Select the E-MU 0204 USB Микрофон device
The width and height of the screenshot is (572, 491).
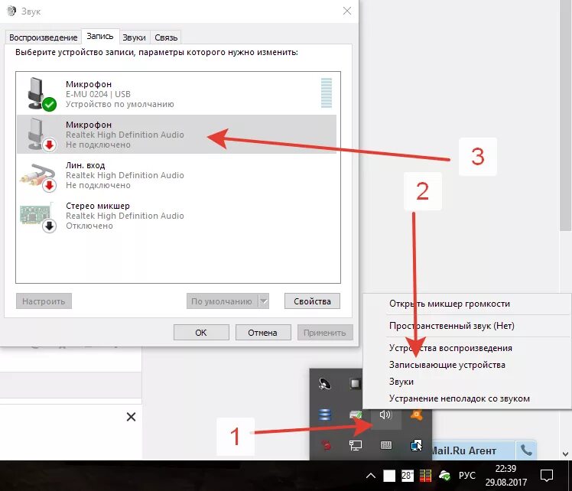click(x=177, y=94)
